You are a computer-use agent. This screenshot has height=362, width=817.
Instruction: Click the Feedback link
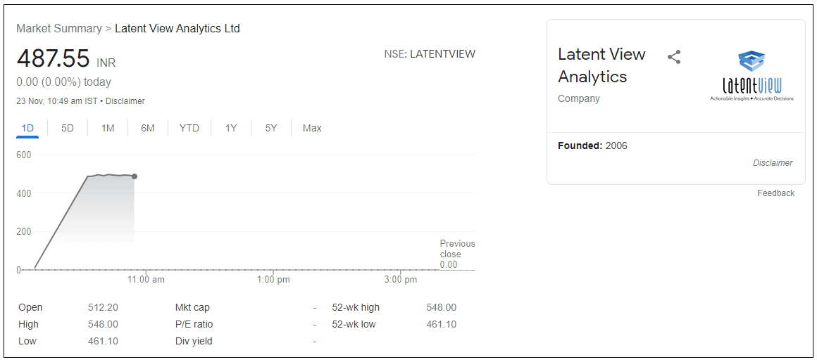tap(776, 193)
